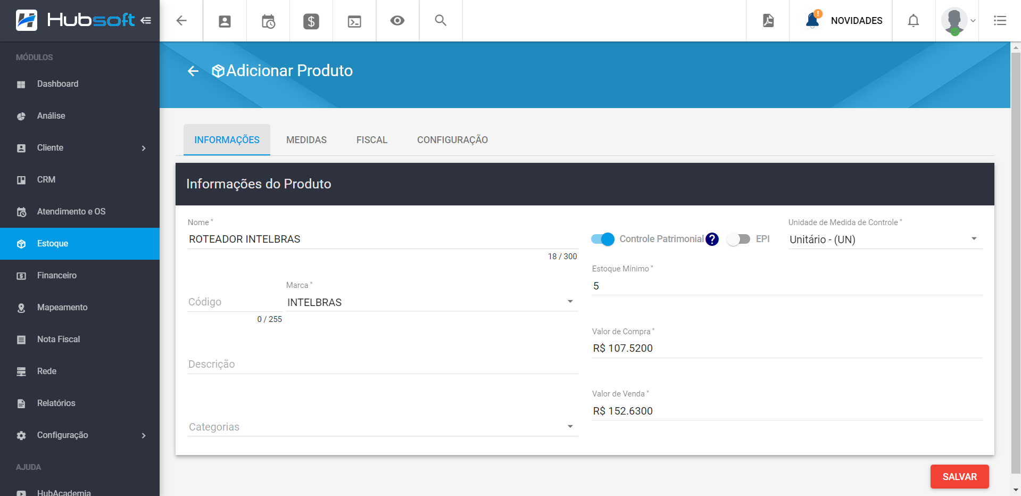Open Relatórios module
1021x496 pixels.
click(80, 403)
